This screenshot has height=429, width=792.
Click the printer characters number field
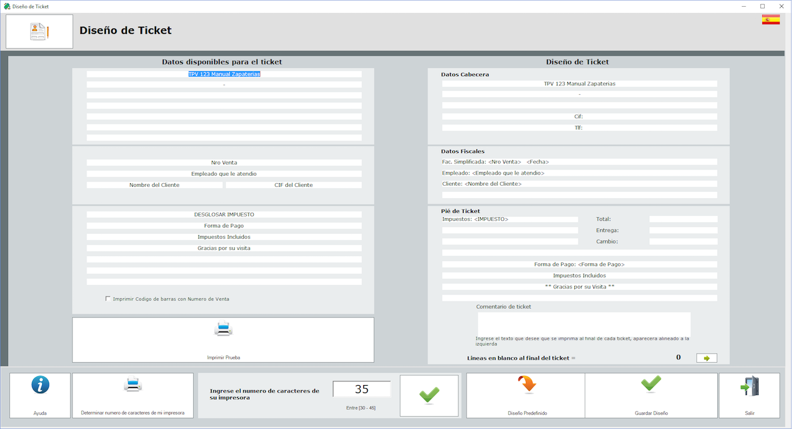click(x=362, y=389)
